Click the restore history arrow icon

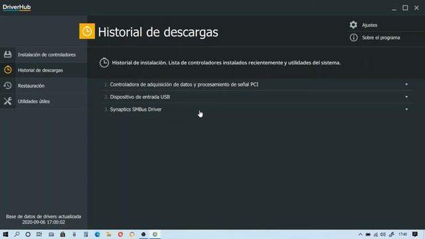coord(7,86)
